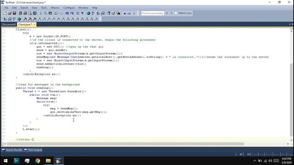Click the line 'send.addActionListener(this);'
The image size is (294, 165).
click(61, 64)
